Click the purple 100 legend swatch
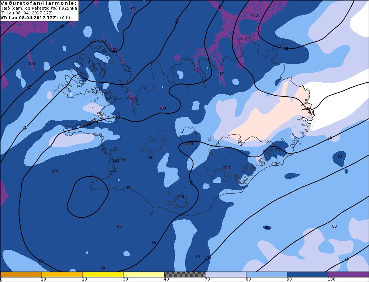369x282 pixels. (x=348, y=275)
